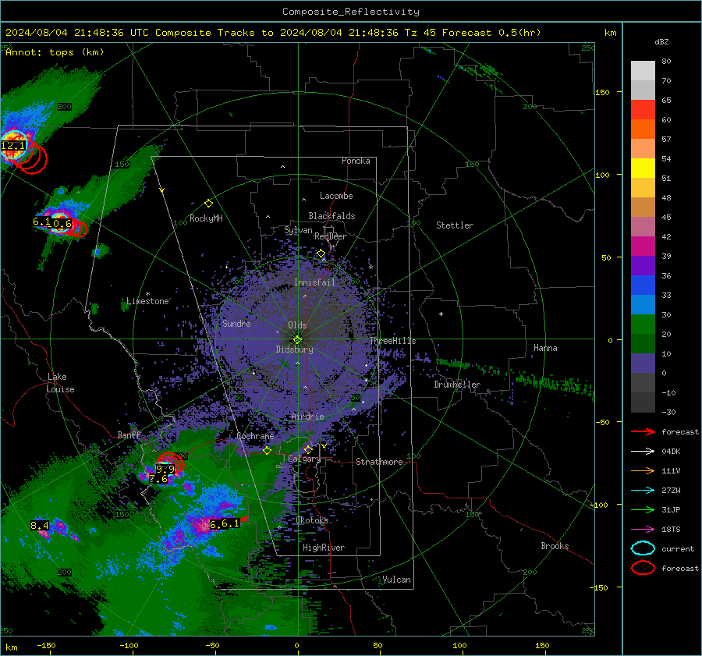Image resolution: width=702 pixels, height=656 pixels.
Task: Click the Vulcan city label
Action: tap(397, 580)
